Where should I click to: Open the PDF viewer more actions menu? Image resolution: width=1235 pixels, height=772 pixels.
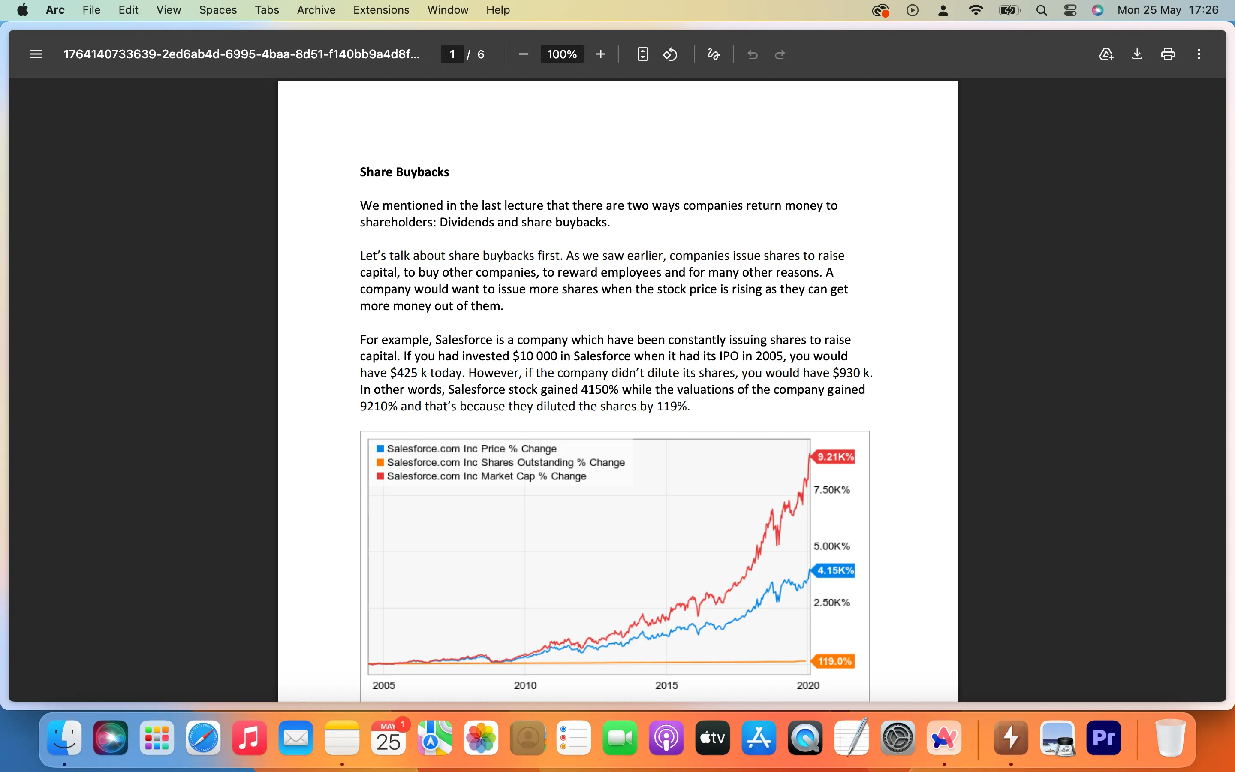tap(1199, 54)
